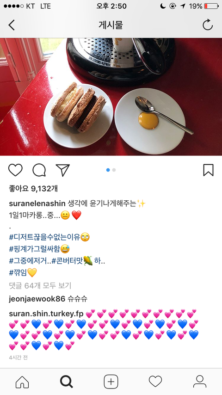Open hashtag #핑계가그럴싸함

tap(35, 249)
